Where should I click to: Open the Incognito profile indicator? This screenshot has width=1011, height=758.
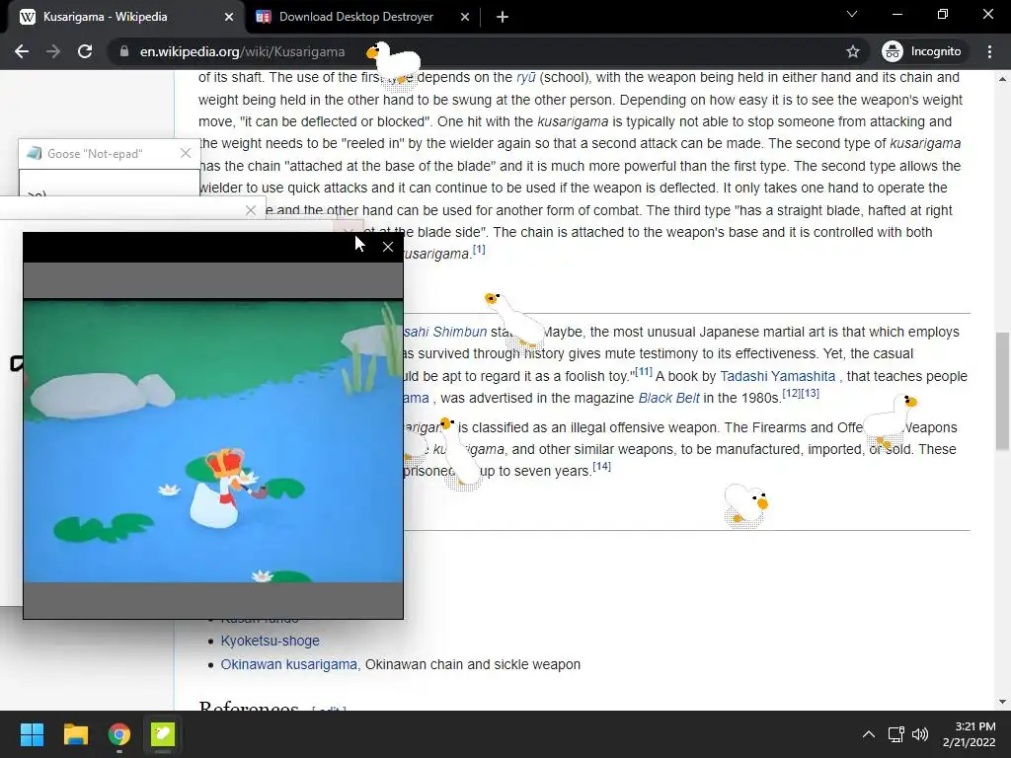pos(921,51)
